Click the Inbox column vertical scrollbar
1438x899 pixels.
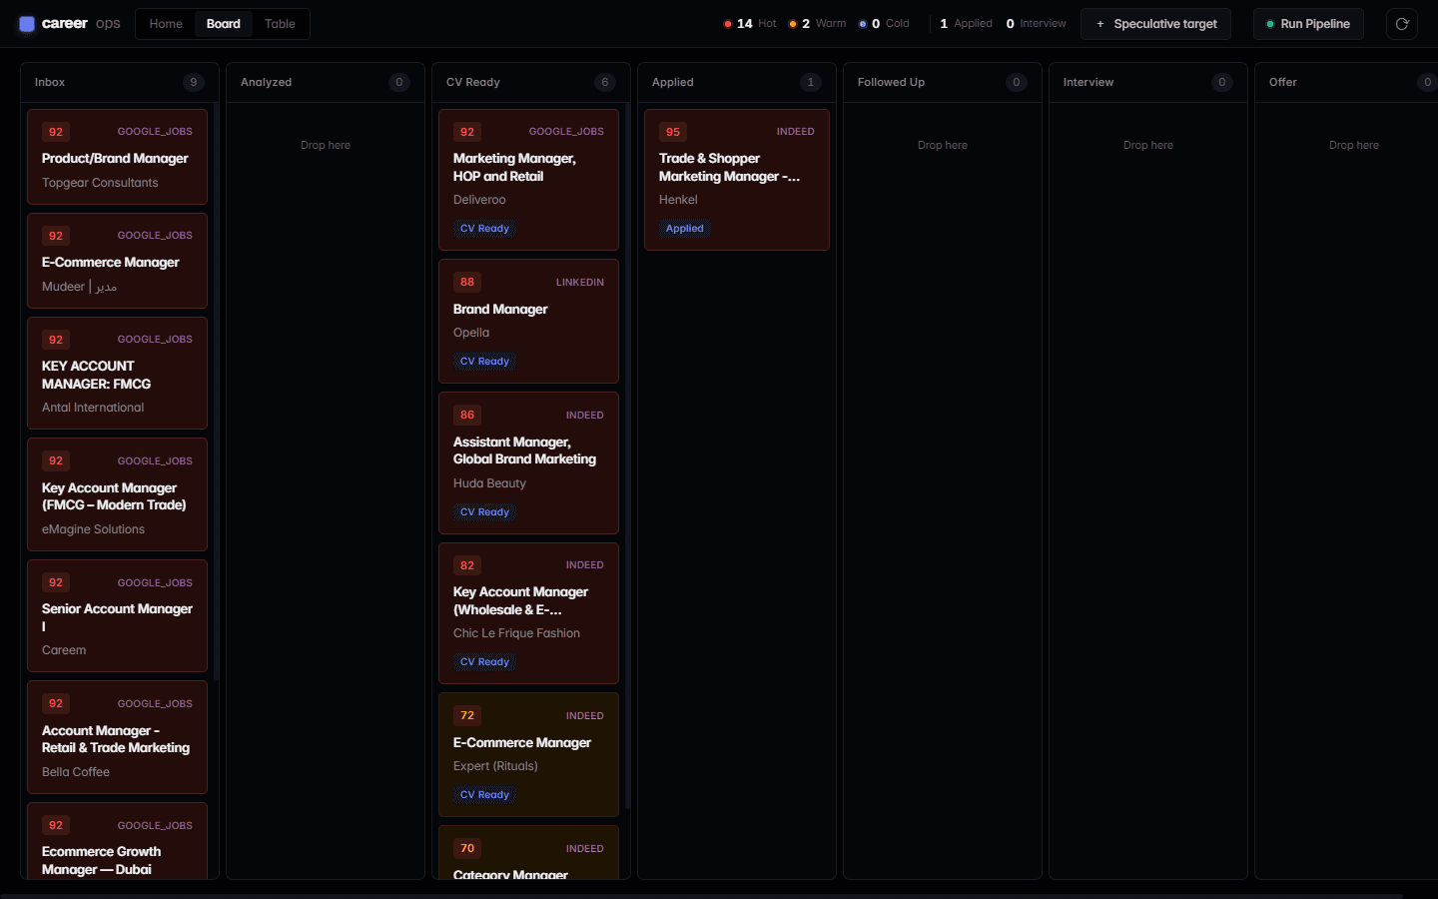click(x=216, y=392)
